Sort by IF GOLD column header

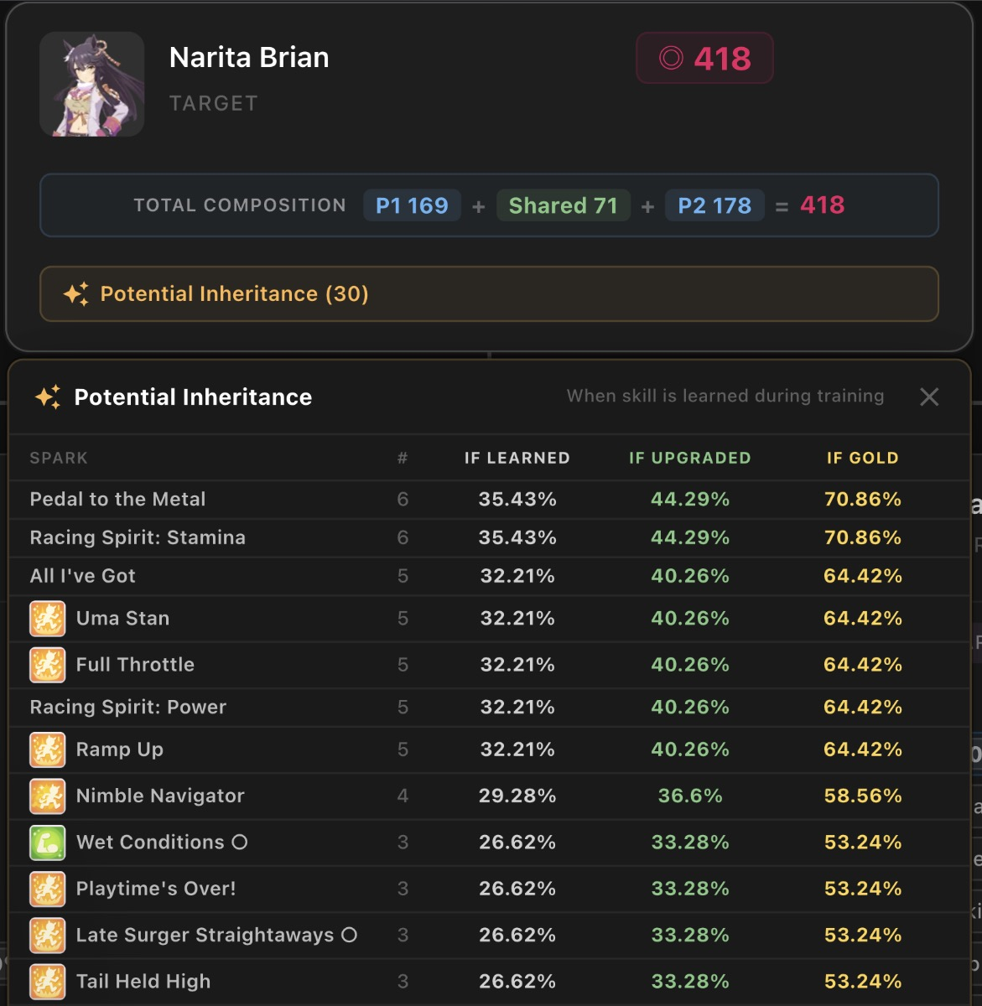[x=863, y=458]
